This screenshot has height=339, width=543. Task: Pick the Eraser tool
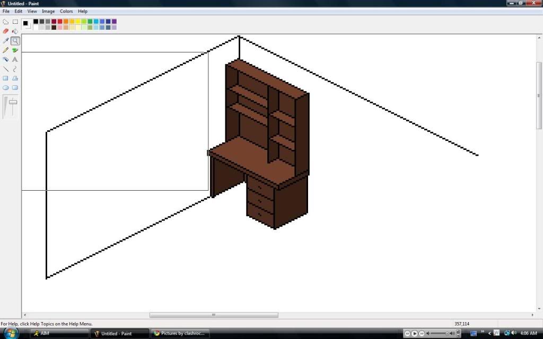pyautogui.click(x=6, y=31)
